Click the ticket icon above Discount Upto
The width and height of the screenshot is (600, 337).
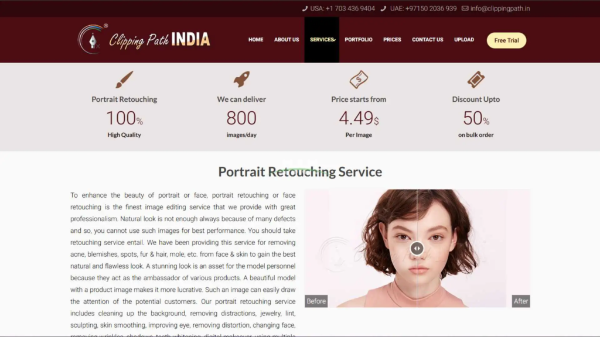[476, 80]
